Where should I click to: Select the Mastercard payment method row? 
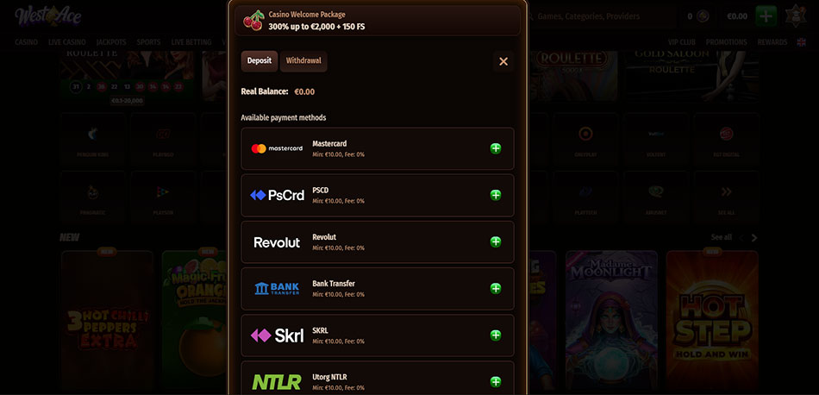(378, 148)
